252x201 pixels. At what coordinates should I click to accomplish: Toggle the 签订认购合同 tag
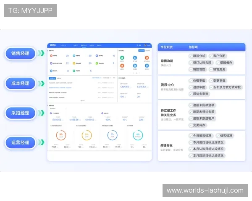pos(201,62)
